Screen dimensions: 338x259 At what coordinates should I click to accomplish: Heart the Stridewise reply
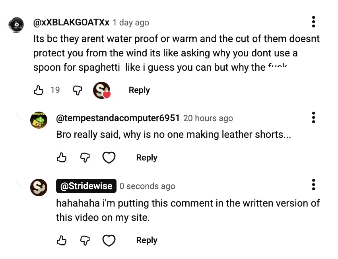[x=109, y=240]
